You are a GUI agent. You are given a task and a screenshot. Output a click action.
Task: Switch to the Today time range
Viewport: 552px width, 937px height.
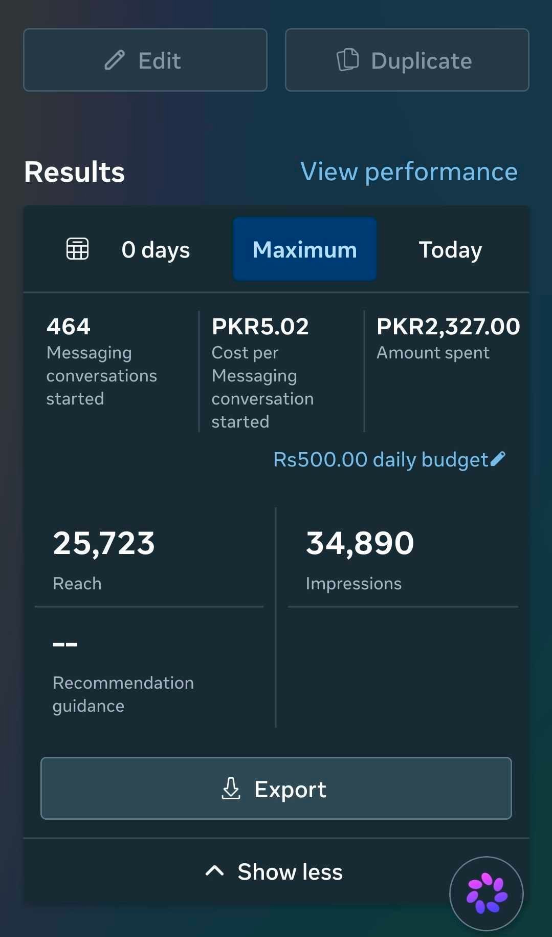click(450, 250)
